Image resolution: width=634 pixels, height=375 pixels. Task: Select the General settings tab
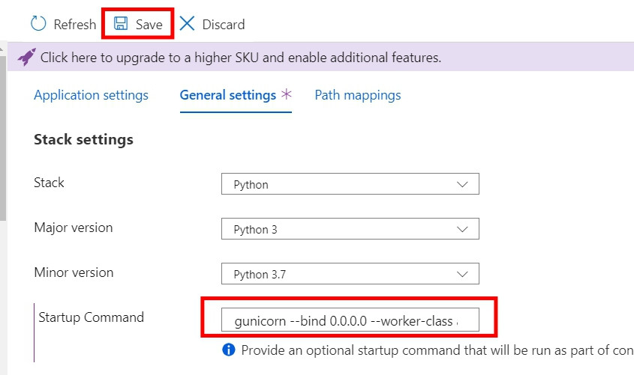(227, 95)
